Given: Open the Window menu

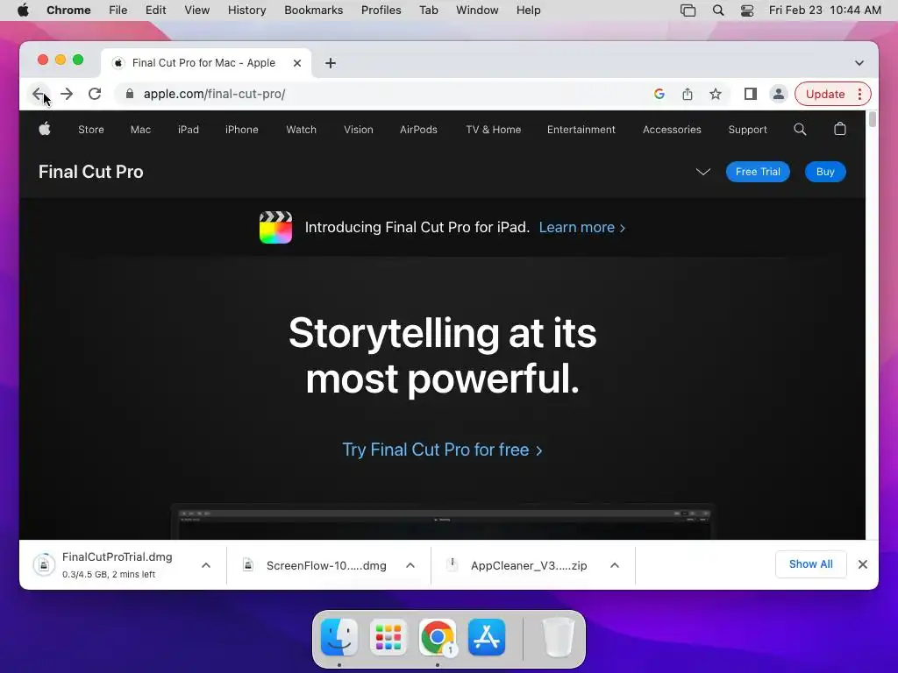Looking at the screenshot, I should pos(477,11).
